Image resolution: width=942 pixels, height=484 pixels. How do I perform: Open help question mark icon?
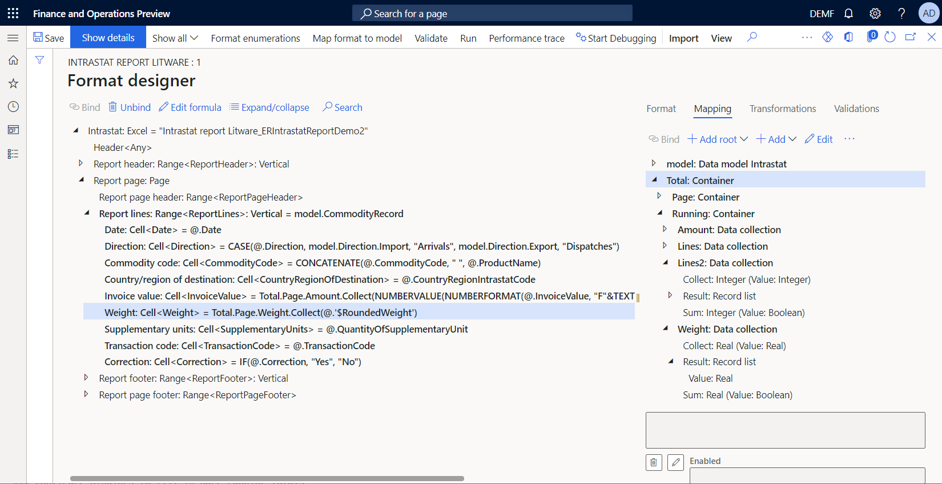pos(901,13)
